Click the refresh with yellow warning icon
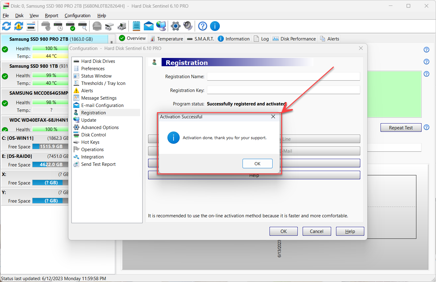 [x=19, y=26]
